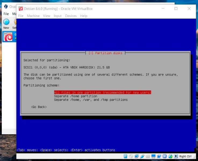
Task: Maximize the Debian VM window
Action: [176, 9]
